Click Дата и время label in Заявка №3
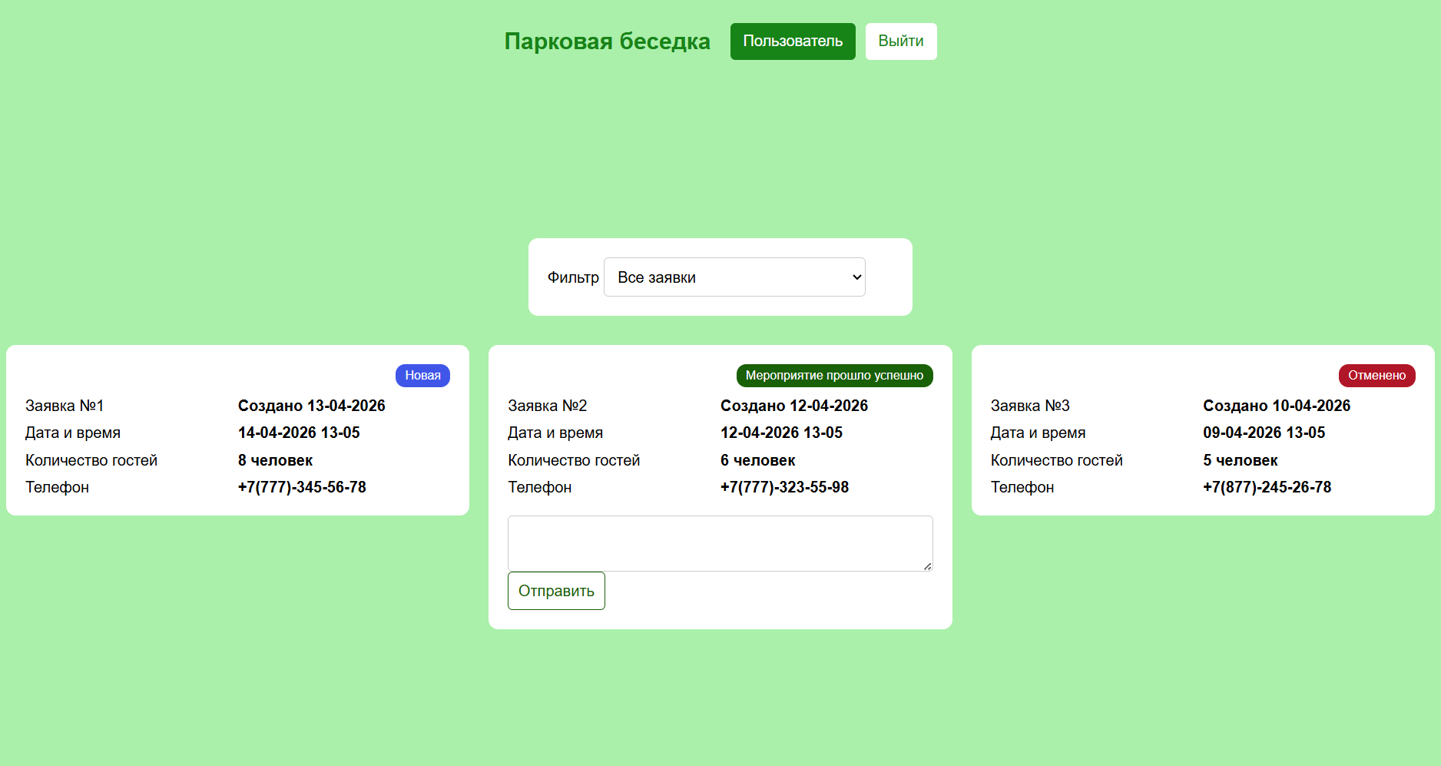Image resolution: width=1441 pixels, height=766 pixels. pos(1038,433)
